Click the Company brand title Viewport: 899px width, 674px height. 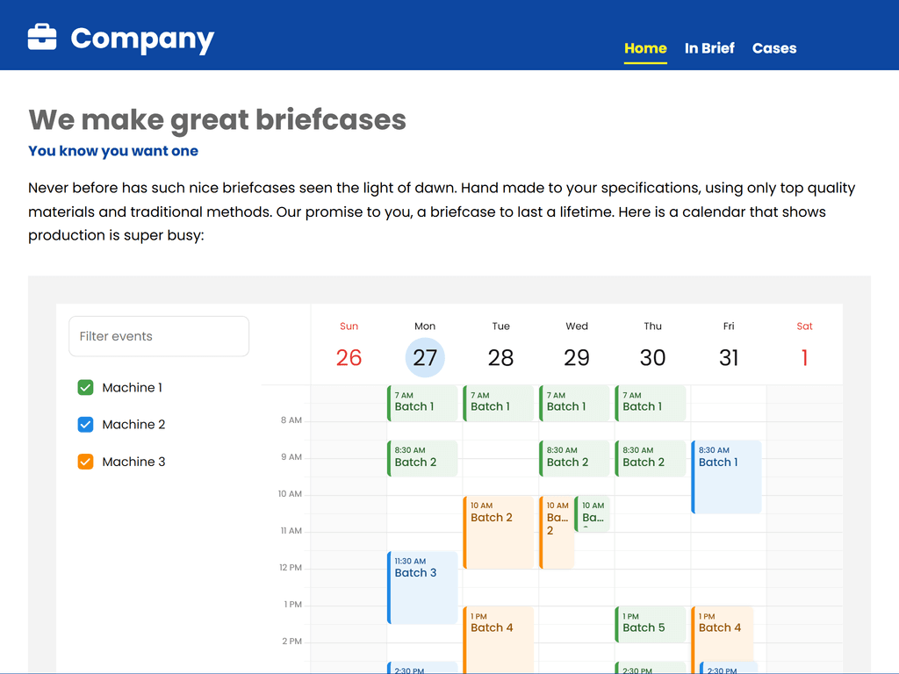pyautogui.click(x=142, y=38)
